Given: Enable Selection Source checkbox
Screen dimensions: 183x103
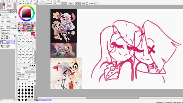Looking at the screenshot, I should pos(1,34).
